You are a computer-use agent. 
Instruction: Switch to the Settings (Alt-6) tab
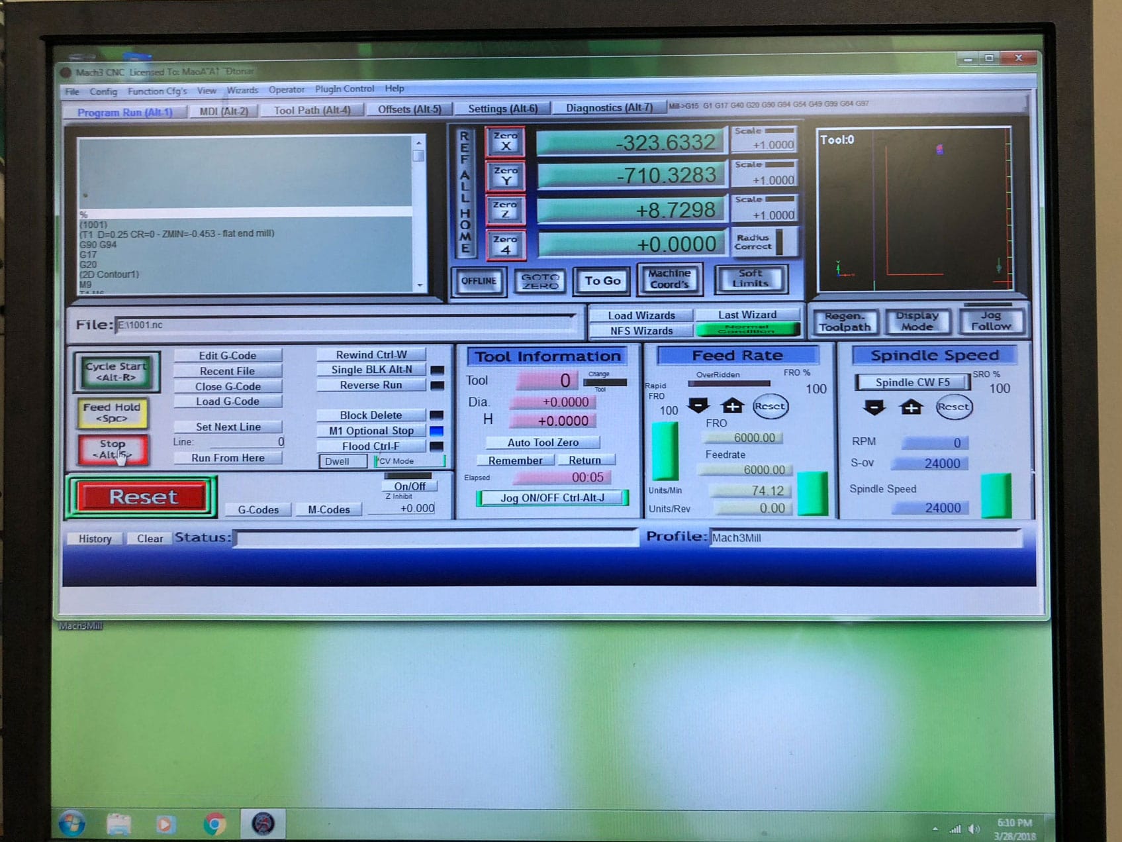click(x=502, y=108)
